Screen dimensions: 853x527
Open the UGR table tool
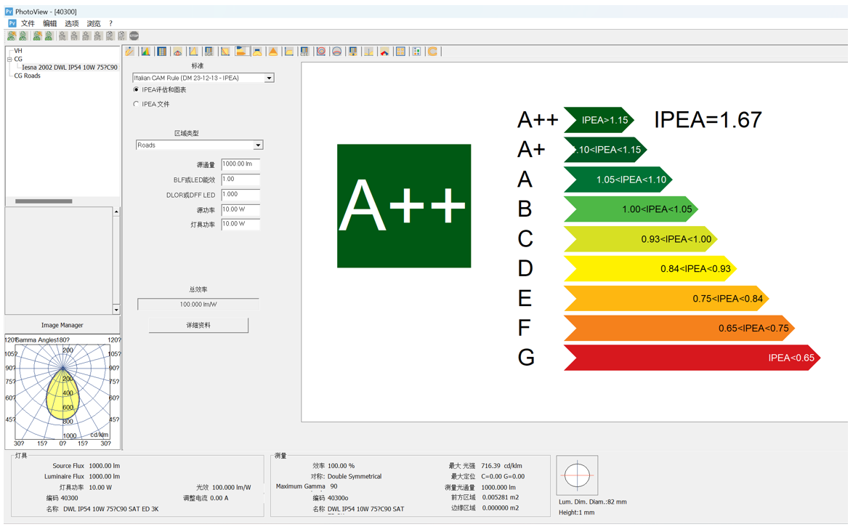tap(209, 52)
